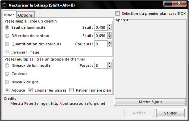
Task: Choose Niveaux de gris radio option
Action: (x=7, y=82)
